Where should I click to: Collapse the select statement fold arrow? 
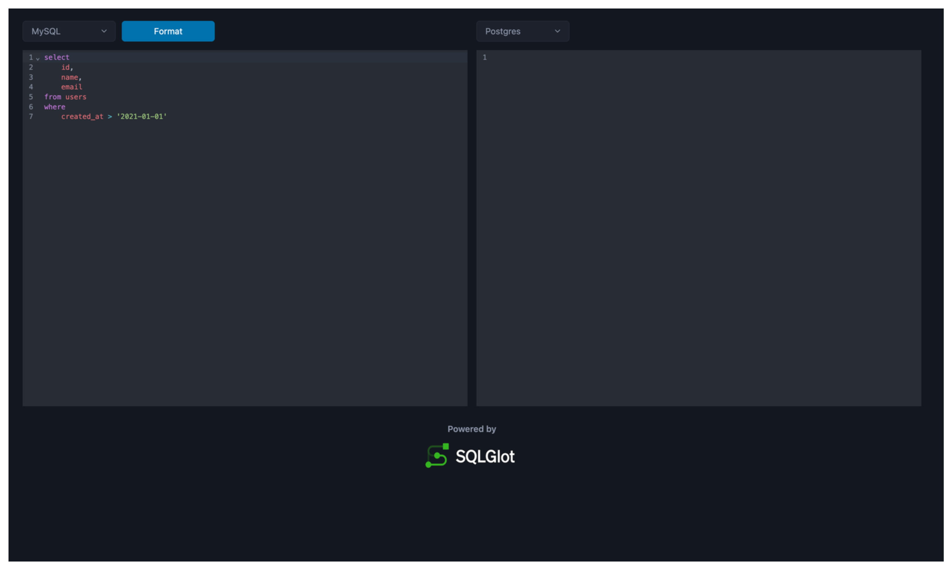coord(38,58)
